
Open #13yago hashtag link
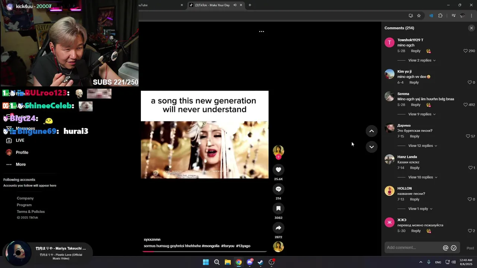pos(243,246)
